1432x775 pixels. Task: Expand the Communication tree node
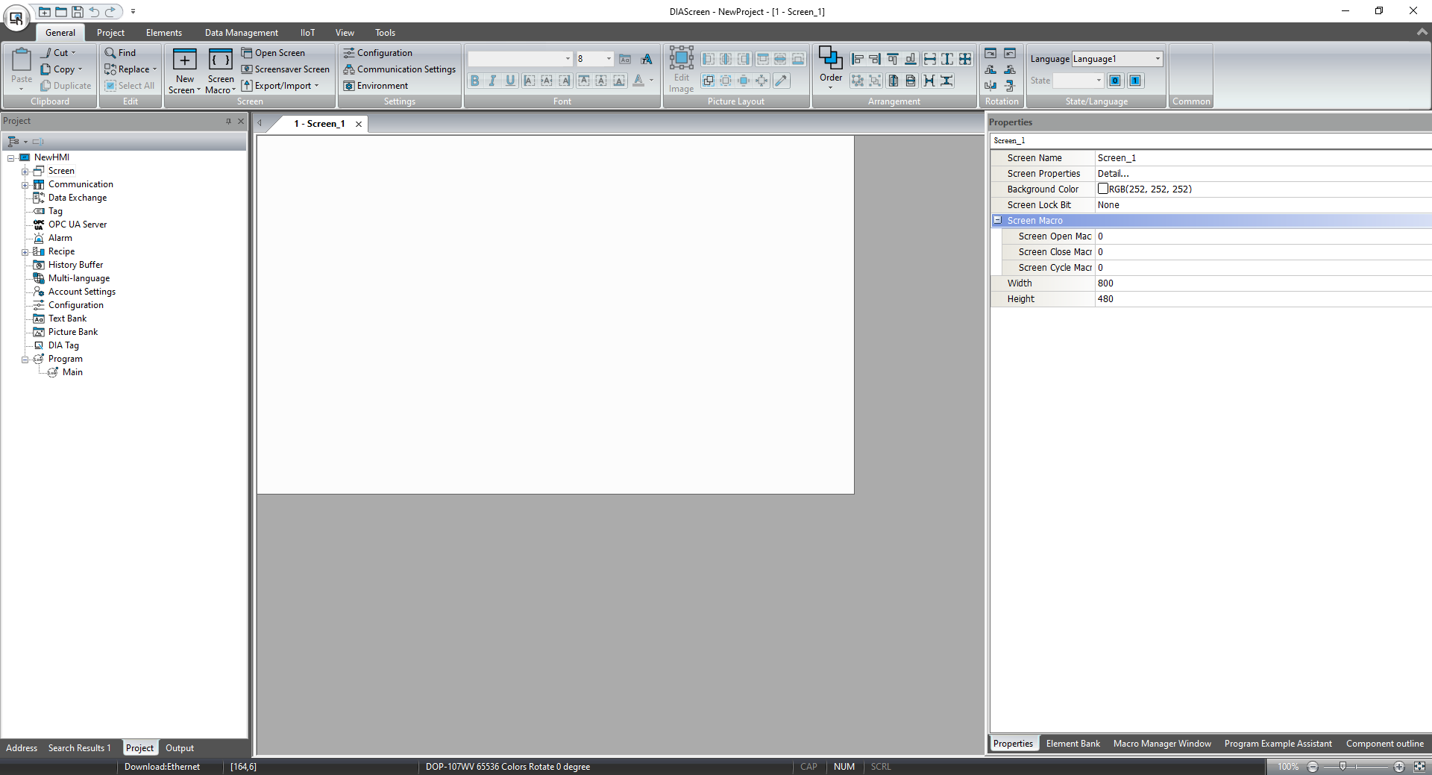25,185
